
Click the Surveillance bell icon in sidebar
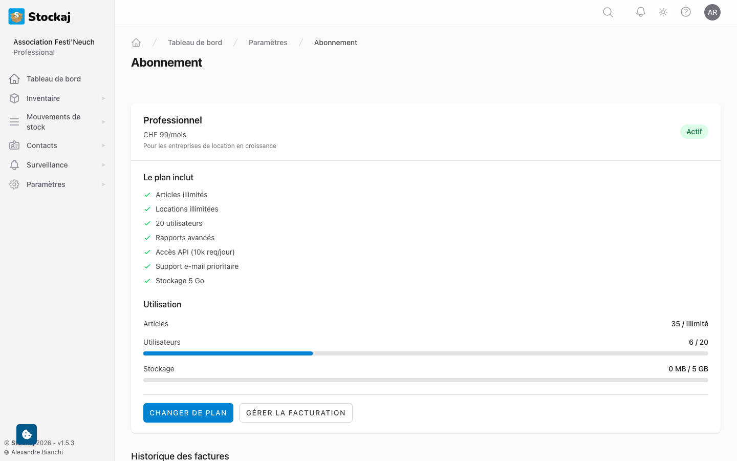pyautogui.click(x=14, y=165)
